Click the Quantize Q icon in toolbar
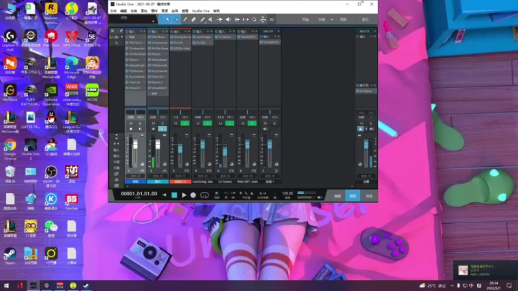This screenshot has width=518, height=291. [x=254, y=20]
